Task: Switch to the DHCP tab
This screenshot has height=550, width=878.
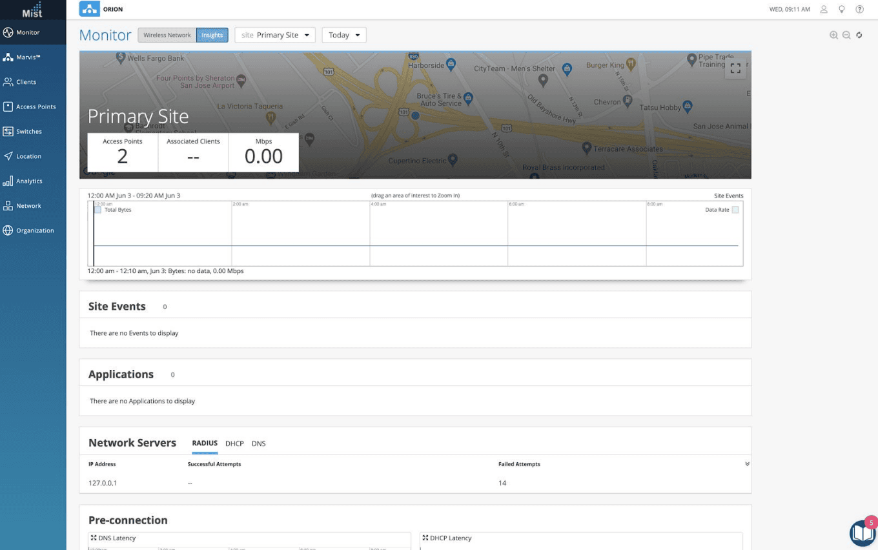Action: click(x=234, y=443)
